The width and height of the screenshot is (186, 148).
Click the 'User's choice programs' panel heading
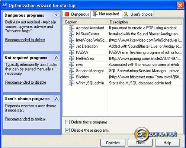tap(27, 99)
